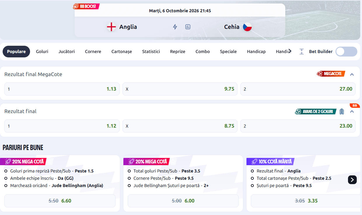
Task: Pick MegaCote draw X at 9.75
Action: tap(180, 89)
